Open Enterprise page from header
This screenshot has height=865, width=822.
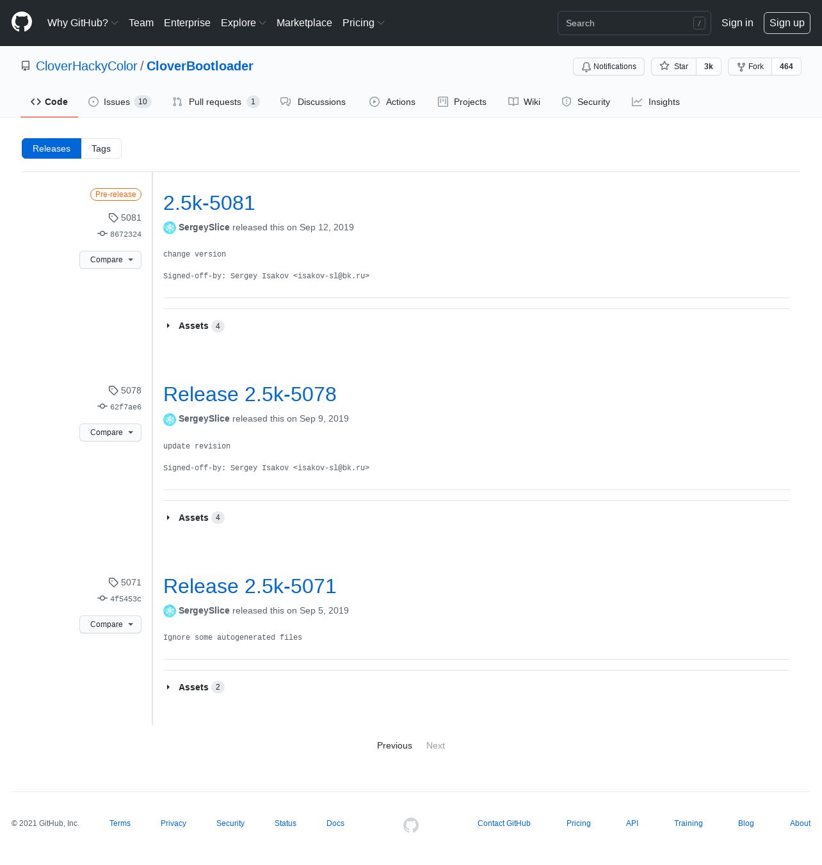187,23
